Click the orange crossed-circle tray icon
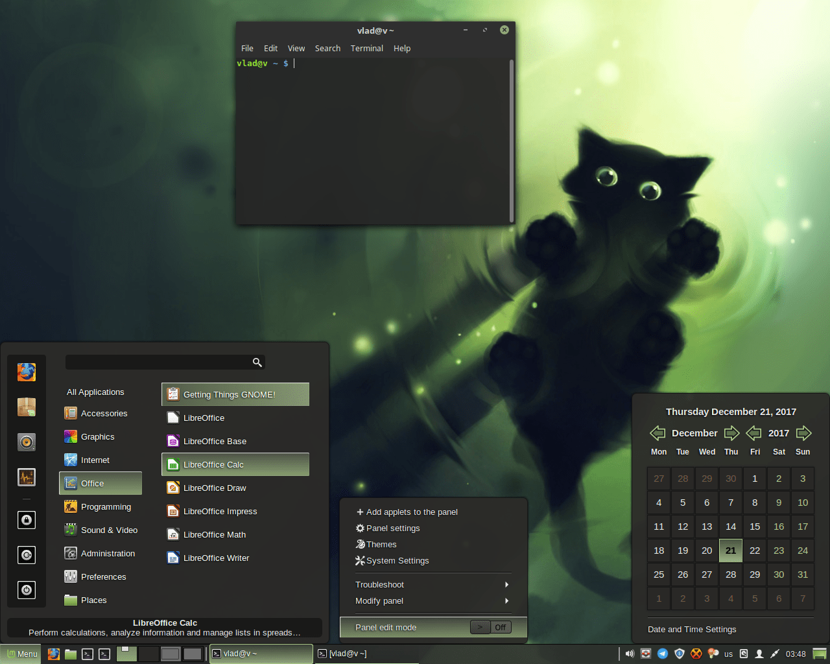 click(696, 654)
